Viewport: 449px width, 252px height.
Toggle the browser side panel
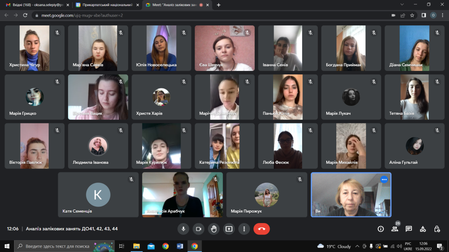424,15
